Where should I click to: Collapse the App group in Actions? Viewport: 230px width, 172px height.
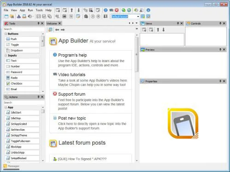(6, 107)
